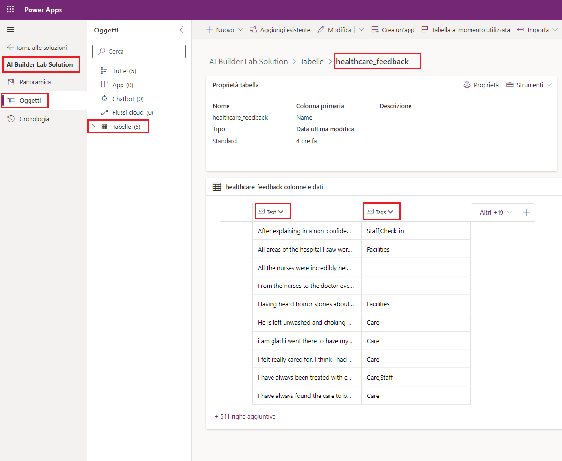
Task: Open Cronologia in left navigation
Action: point(34,119)
